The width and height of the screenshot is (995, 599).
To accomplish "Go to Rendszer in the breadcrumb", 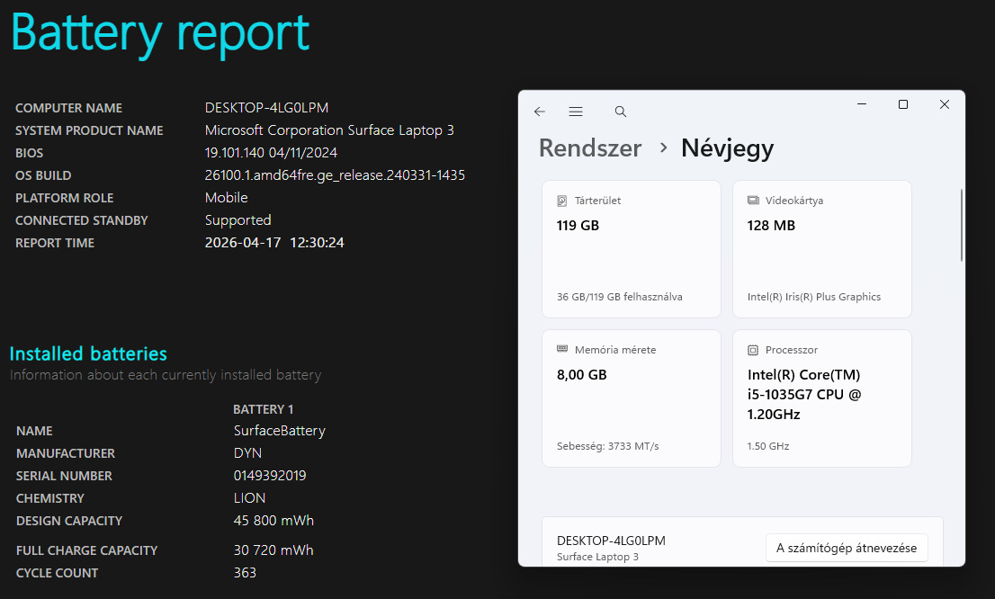I will (x=590, y=148).
